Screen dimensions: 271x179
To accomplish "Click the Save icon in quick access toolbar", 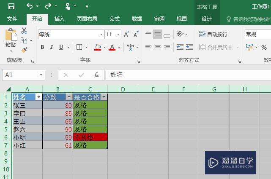I will [11, 6].
